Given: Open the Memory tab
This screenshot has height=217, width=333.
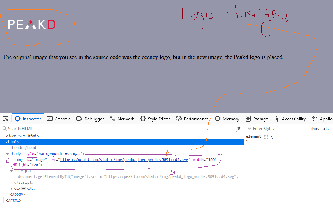Looking at the screenshot, I should 227,119.
